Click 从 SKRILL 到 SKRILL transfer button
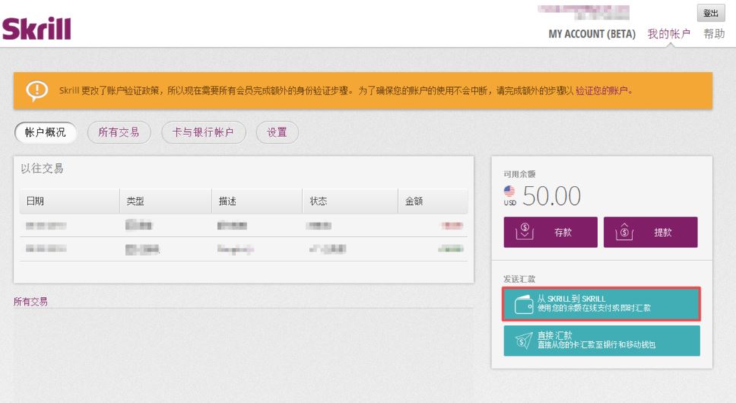 601,304
